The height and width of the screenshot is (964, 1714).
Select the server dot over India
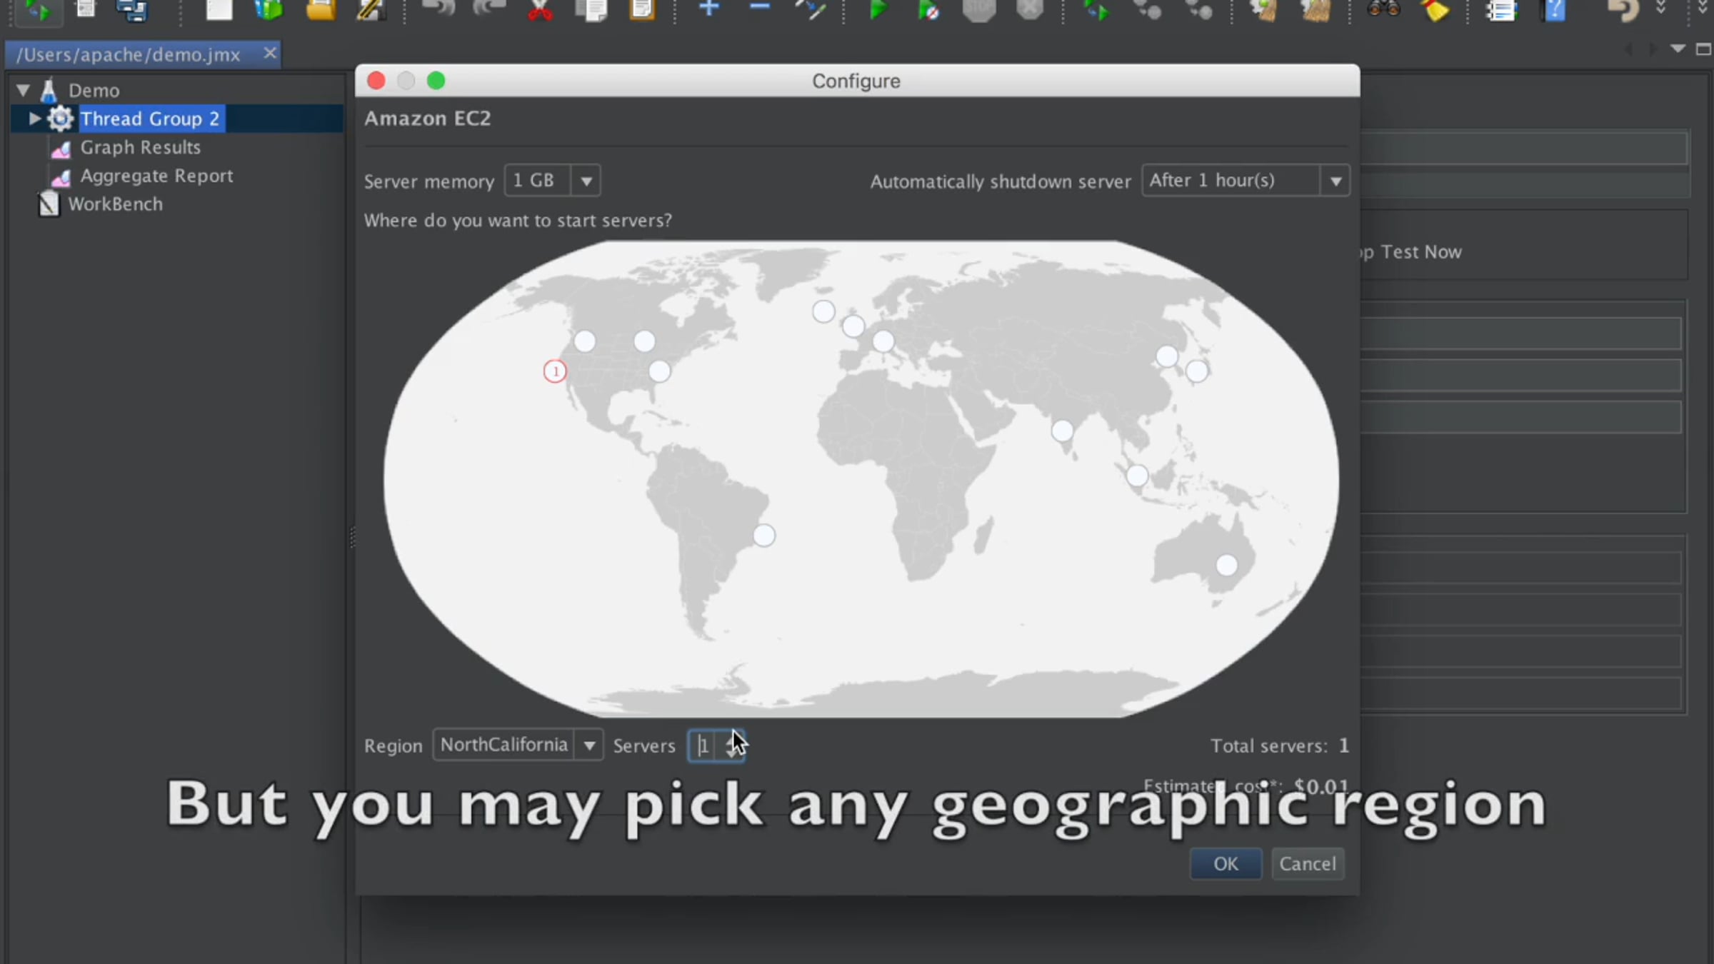(x=1063, y=431)
